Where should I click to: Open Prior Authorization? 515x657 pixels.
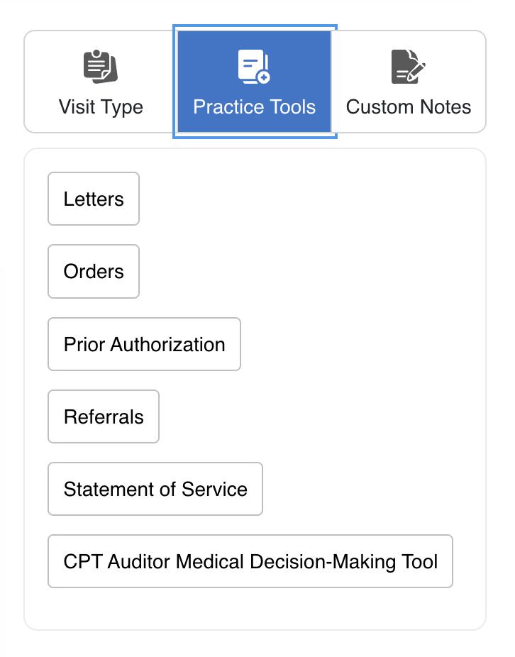pyautogui.click(x=144, y=345)
